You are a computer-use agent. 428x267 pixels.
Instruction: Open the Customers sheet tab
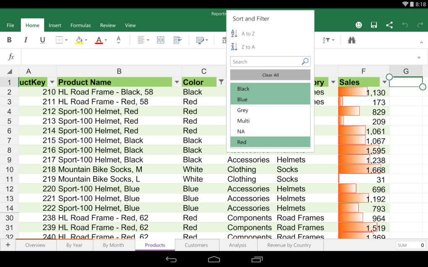(x=196, y=245)
